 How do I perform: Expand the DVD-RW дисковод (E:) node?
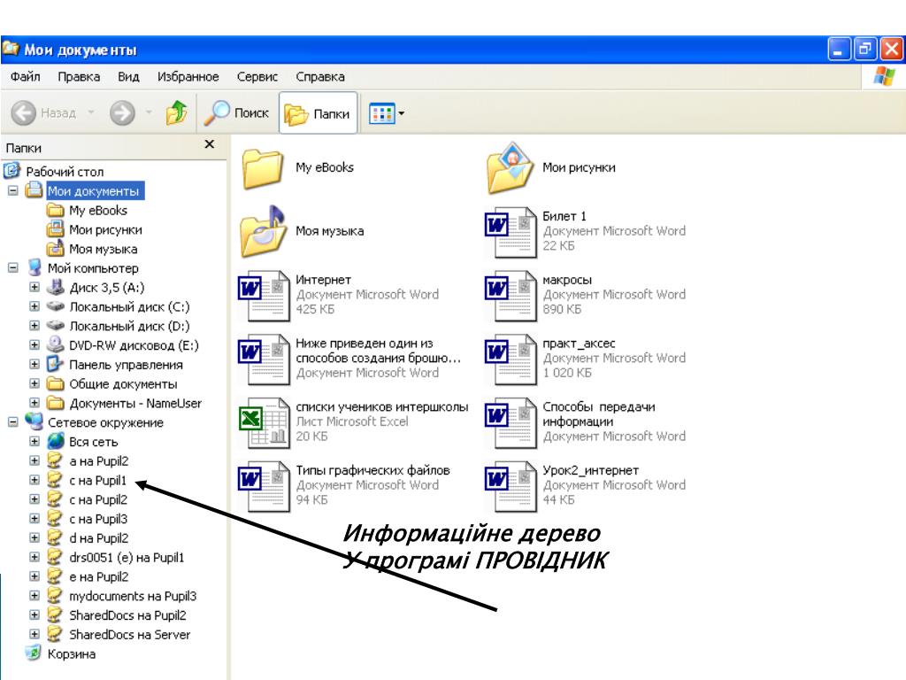coord(35,344)
